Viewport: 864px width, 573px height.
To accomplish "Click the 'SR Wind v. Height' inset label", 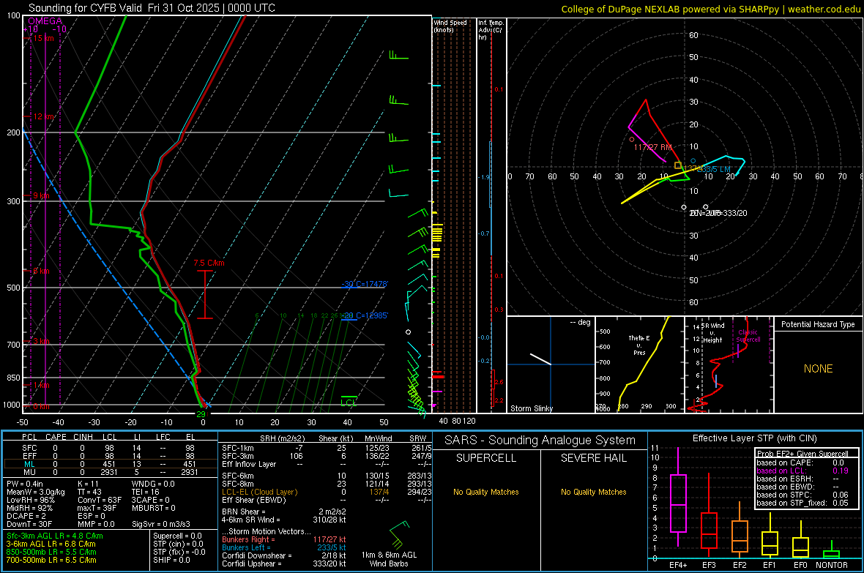I will (x=712, y=333).
